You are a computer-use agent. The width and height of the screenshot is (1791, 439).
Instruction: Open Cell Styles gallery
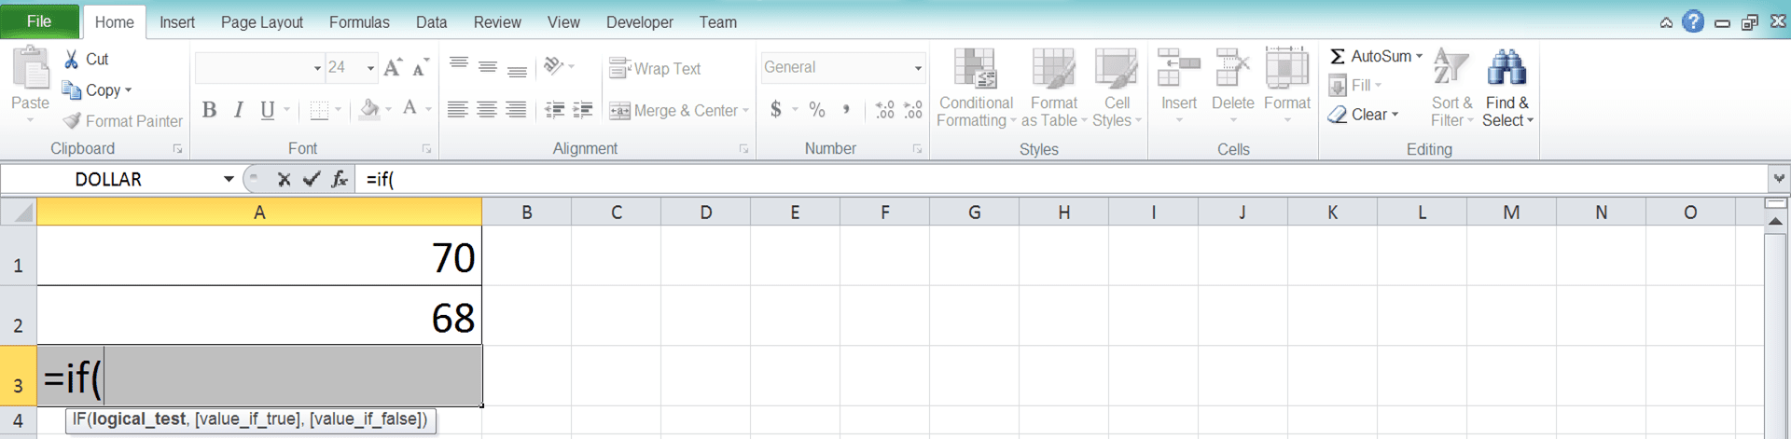(1117, 88)
